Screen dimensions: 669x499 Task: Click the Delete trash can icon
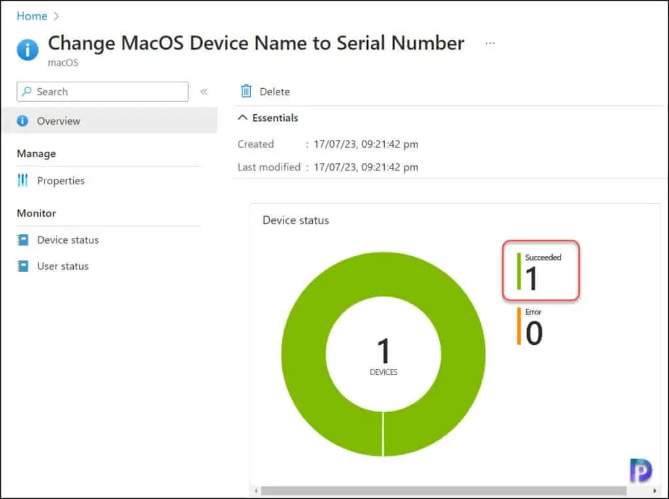[x=246, y=91]
